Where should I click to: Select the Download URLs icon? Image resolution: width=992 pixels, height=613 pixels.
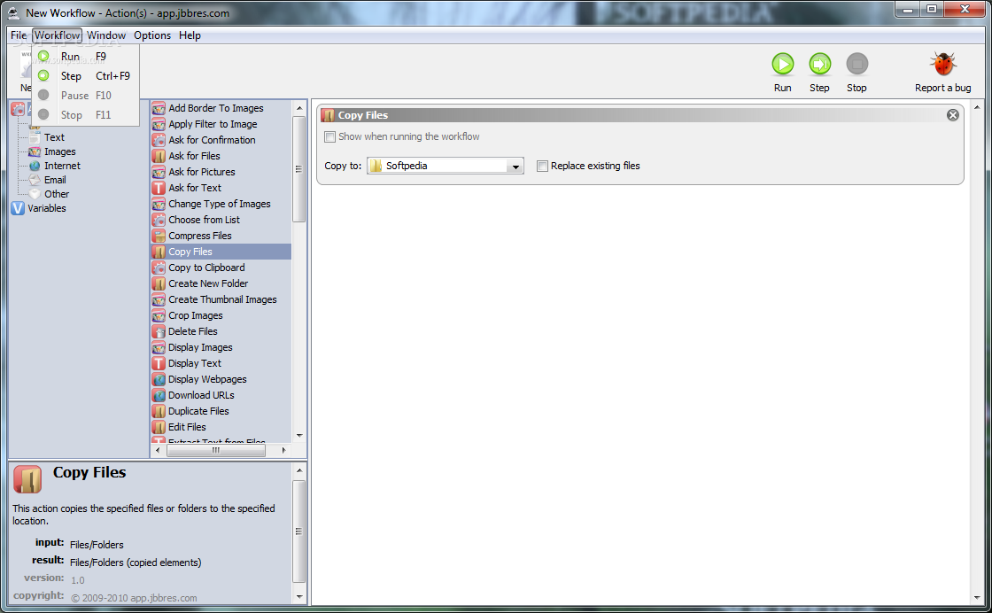159,395
